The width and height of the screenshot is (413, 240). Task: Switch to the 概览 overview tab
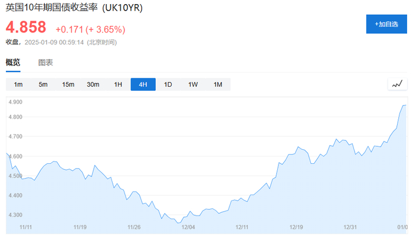click(x=13, y=63)
